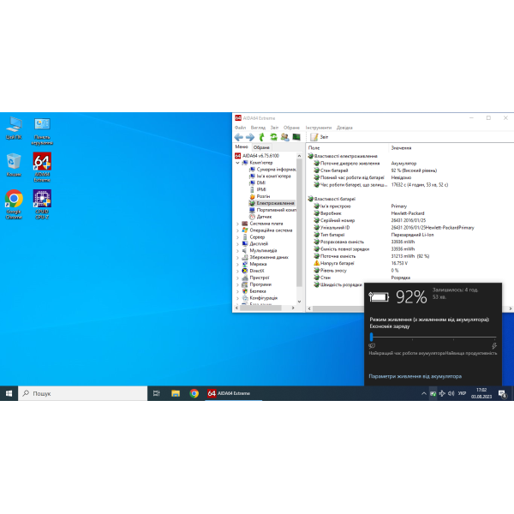Select the DMI tree item
Screen dimensions: 514x514
(x=257, y=183)
